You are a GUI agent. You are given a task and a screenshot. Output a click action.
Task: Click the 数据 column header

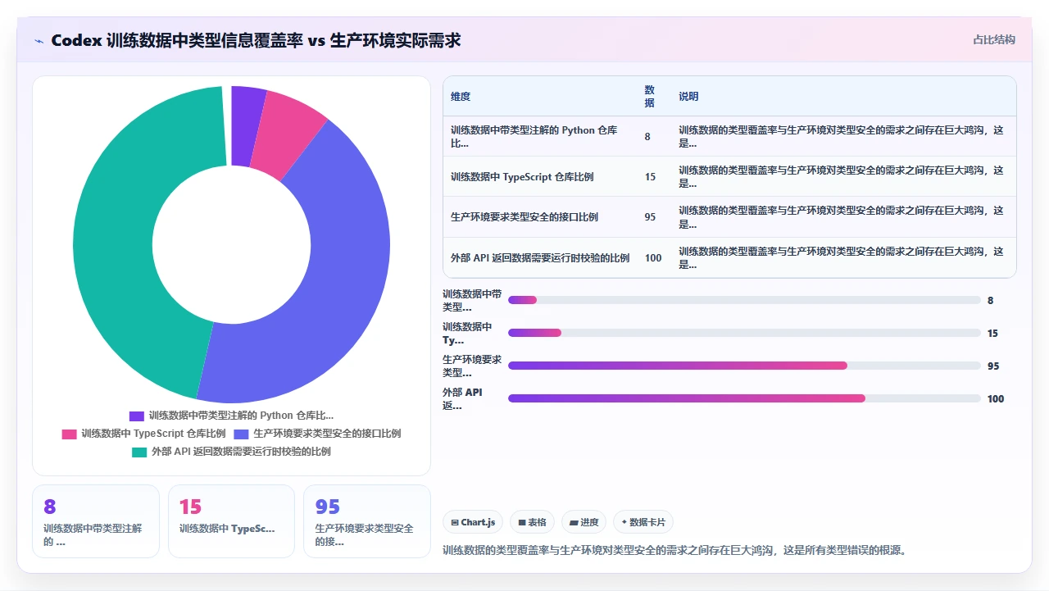(x=650, y=97)
